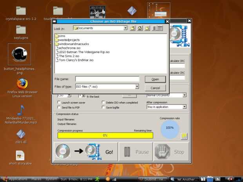Screen dimensions: 243x182
Task: Click the yellow compression progress bar
Action: pyautogui.click(x=105, y=135)
